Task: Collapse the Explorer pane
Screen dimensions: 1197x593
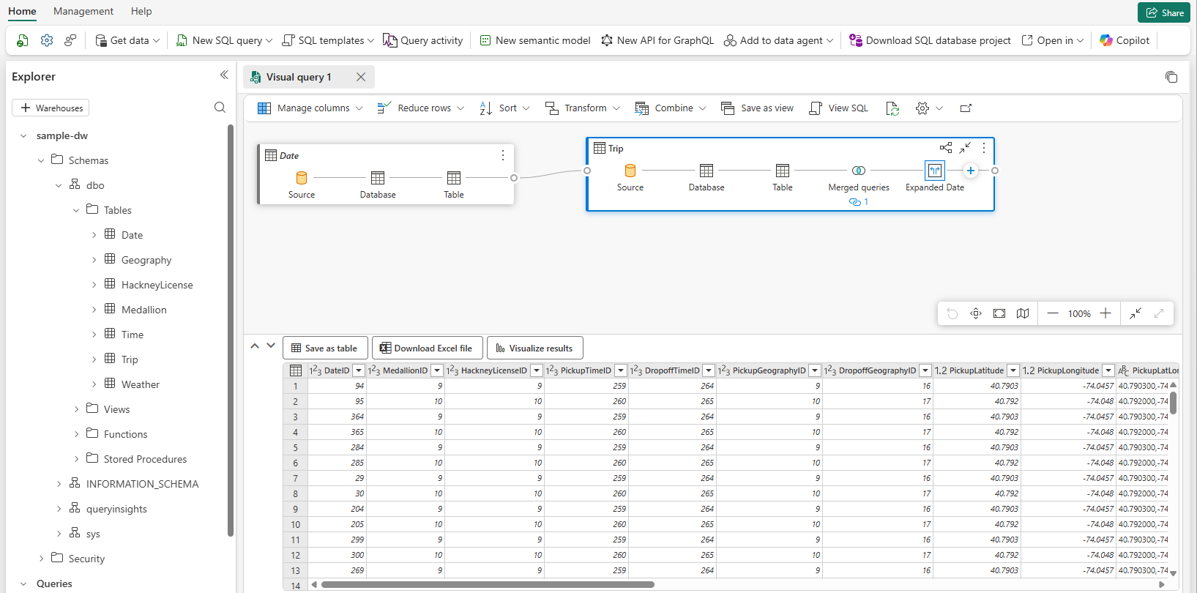Action: coord(224,75)
